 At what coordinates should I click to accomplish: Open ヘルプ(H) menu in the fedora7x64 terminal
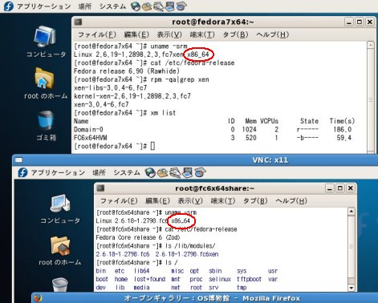click(x=272, y=34)
